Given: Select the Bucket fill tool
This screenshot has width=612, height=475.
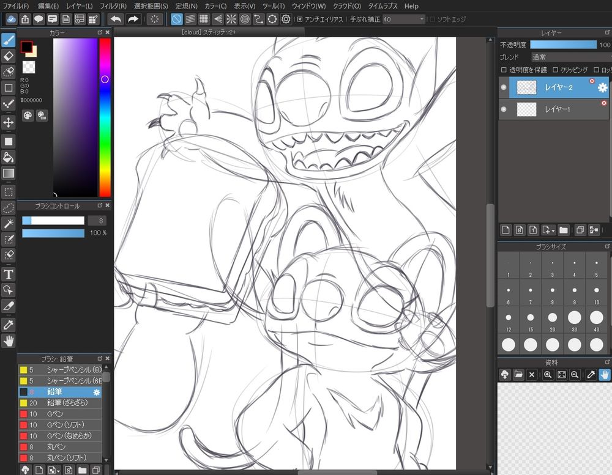Looking at the screenshot, I should click(9, 157).
